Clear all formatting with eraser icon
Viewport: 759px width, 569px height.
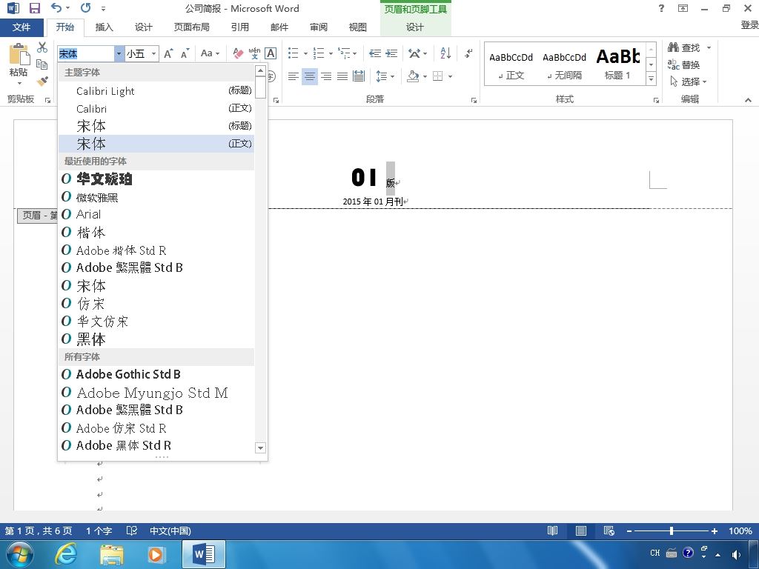[238, 53]
